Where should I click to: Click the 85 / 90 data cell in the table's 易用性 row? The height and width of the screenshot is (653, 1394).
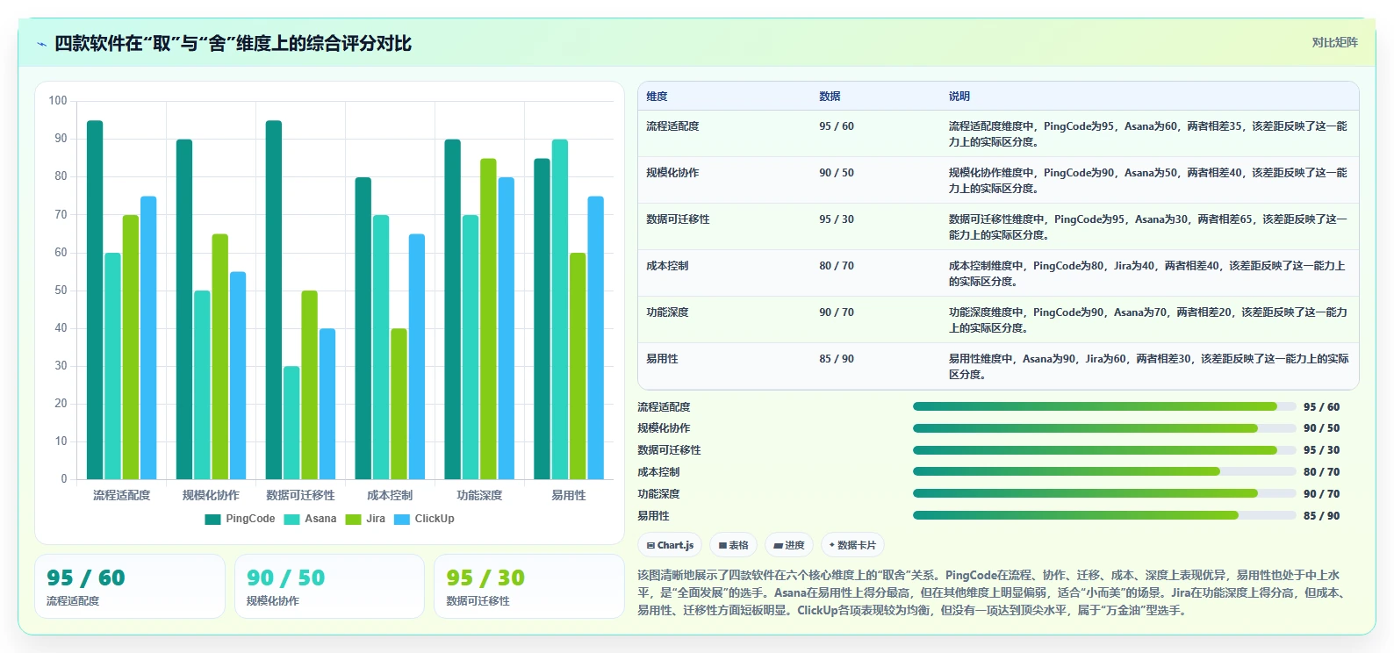pos(837,359)
